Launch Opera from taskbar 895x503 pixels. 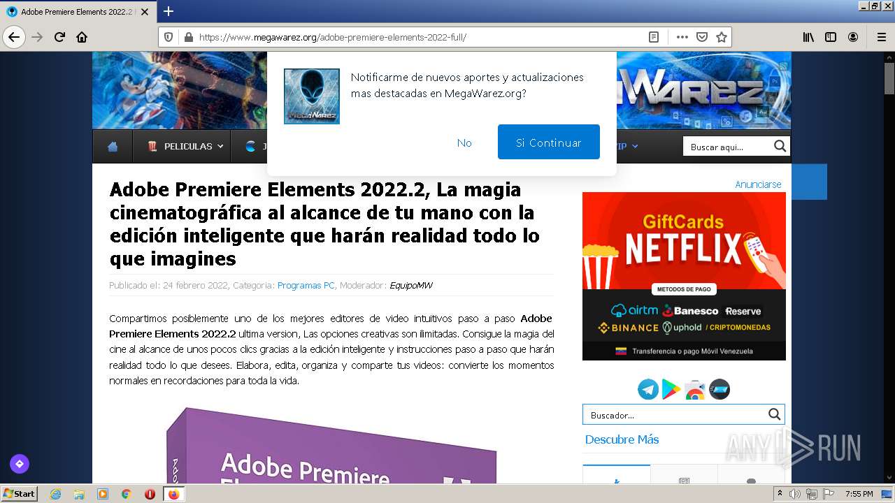click(150, 494)
